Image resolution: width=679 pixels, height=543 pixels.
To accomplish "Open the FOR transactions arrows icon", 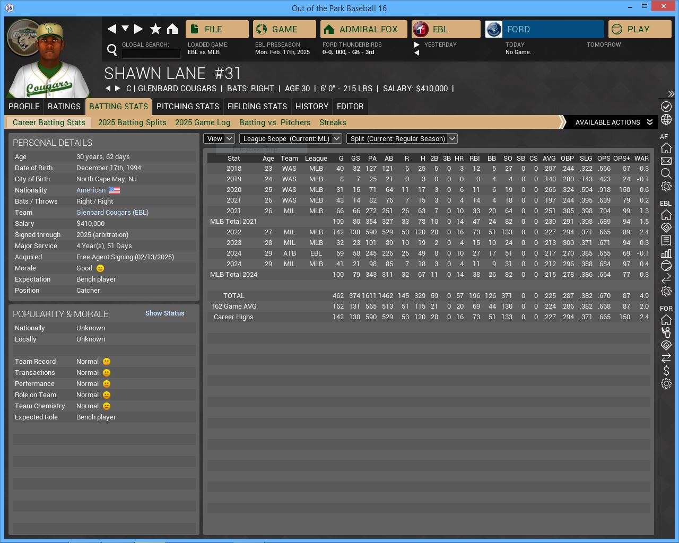I will point(666,358).
